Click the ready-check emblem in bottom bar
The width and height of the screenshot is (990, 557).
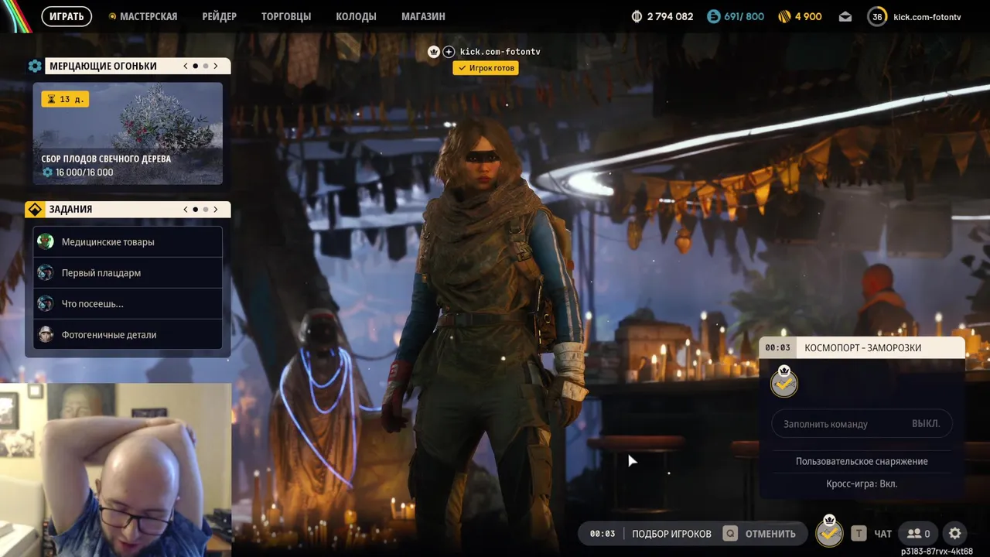829,532
